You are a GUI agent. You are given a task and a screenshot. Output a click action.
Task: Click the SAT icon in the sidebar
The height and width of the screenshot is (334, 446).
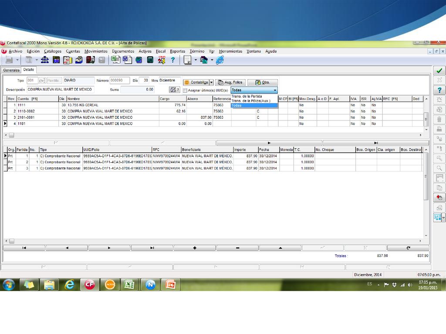[x=437, y=217]
